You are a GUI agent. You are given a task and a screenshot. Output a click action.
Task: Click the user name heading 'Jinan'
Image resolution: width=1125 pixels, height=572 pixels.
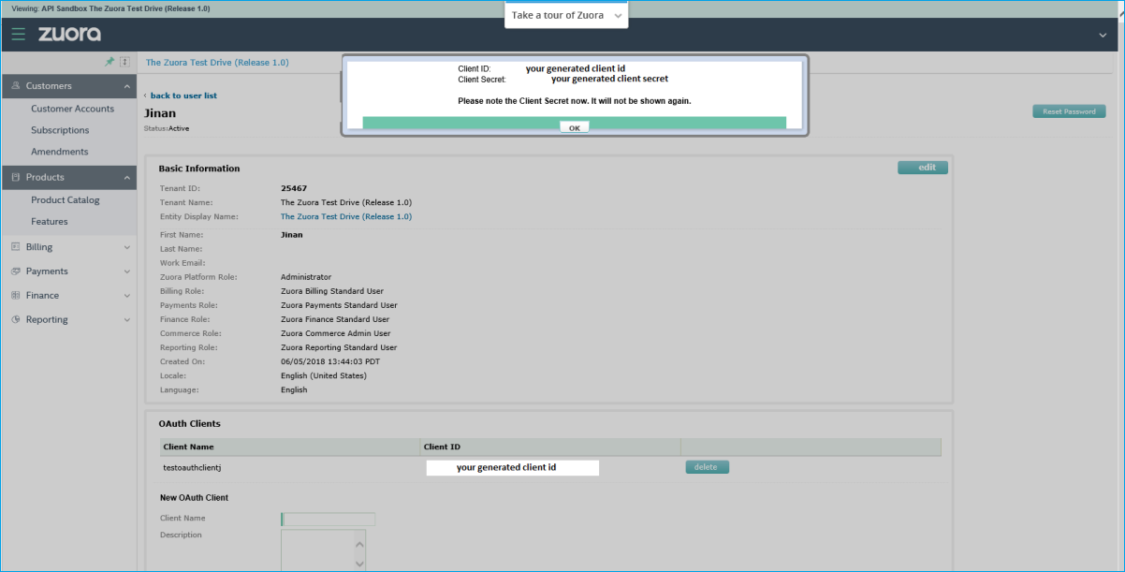(x=160, y=113)
